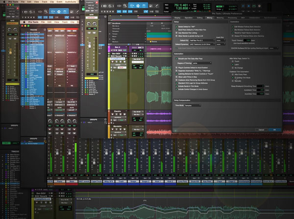Toggle Include Sends in Trim Mode checkbox
Image resolution: width=294 pixels, height=219 pixels.
click(x=176, y=86)
